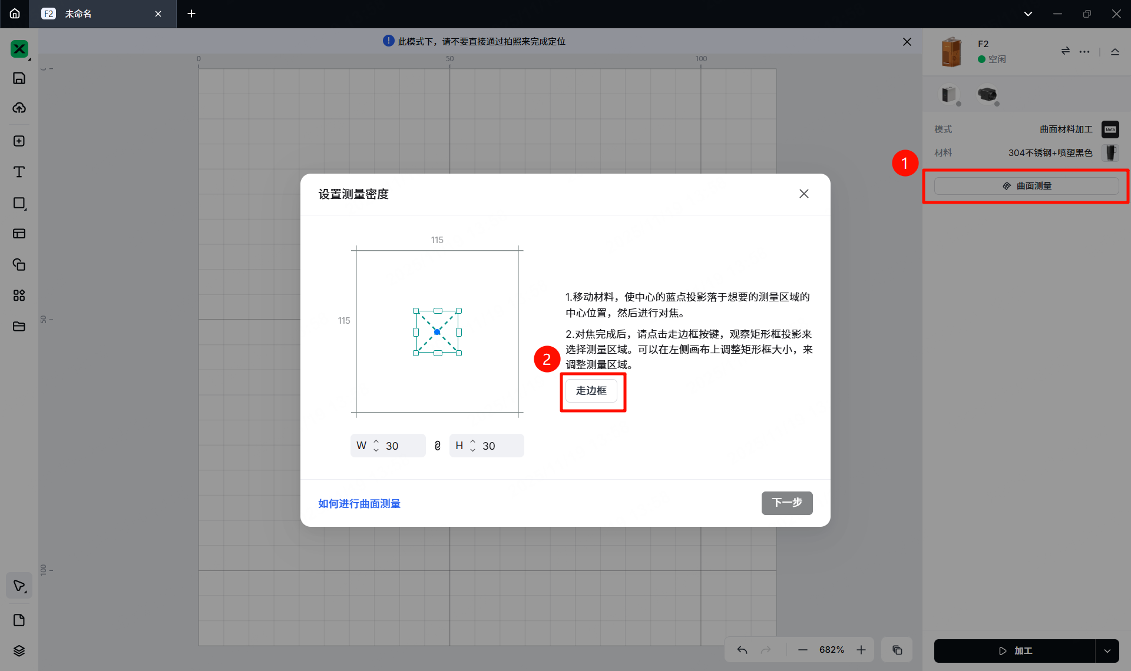1131x671 pixels.
Task: Click the Save file icon in sidebar
Action: coord(19,78)
